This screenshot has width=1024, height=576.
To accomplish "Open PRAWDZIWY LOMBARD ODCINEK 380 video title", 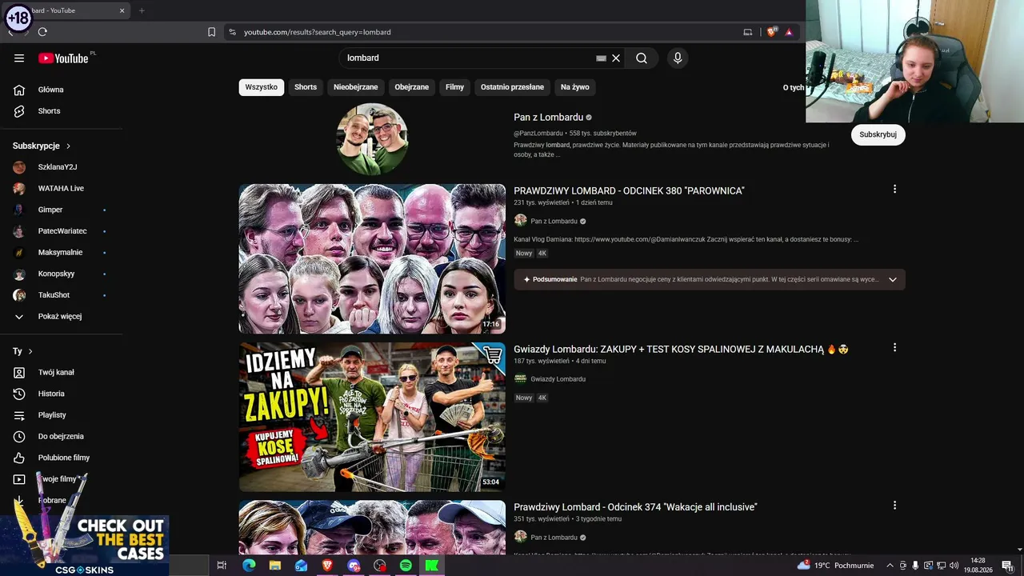I will pyautogui.click(x=629, y=191).
